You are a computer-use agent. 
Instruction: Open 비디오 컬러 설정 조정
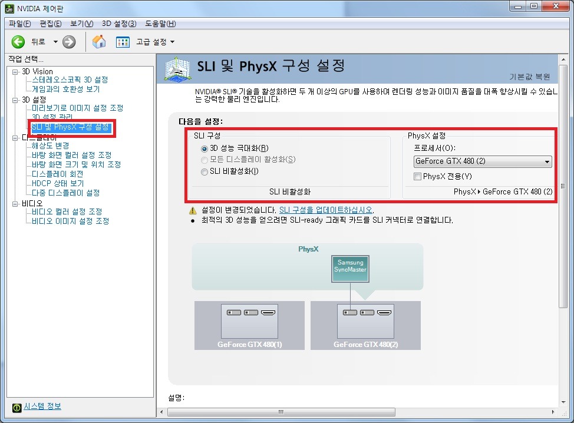(67, 211)
